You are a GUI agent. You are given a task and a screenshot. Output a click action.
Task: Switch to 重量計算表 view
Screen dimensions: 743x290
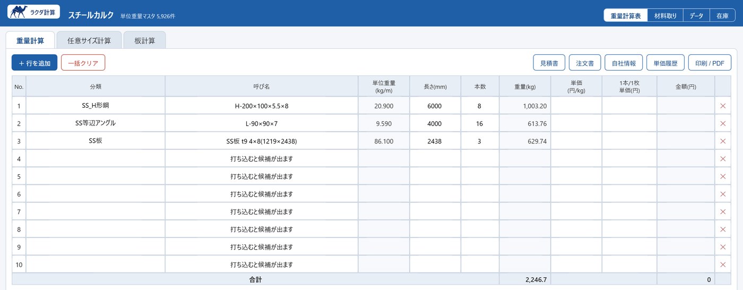tap(626, 15)
